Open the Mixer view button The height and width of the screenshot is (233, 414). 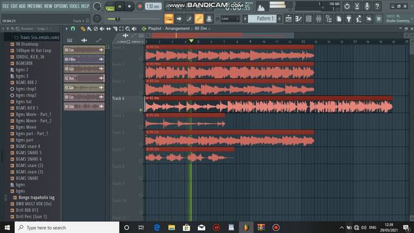(319, 19)
